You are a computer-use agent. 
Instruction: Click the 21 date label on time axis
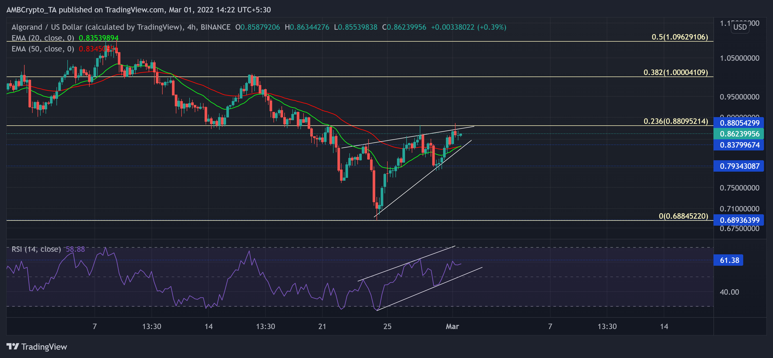click(322, 326)
